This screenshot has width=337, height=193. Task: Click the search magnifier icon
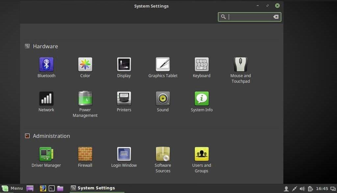coord(223,17)
